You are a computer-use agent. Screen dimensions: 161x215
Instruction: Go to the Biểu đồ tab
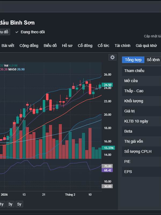(50, 45)
